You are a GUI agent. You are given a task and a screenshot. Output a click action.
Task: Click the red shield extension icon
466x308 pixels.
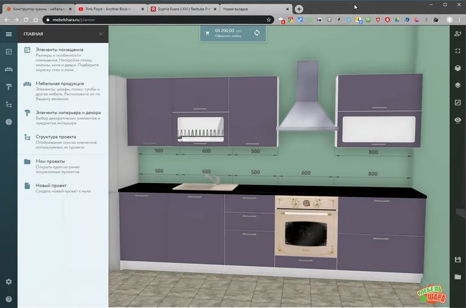378,19
